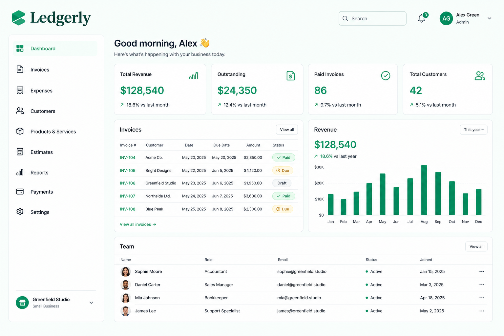Click the Due Date column header
Image resolution: width=504 pixels, height=336 pixels.
pyautogui.click(x=221, y=145)
